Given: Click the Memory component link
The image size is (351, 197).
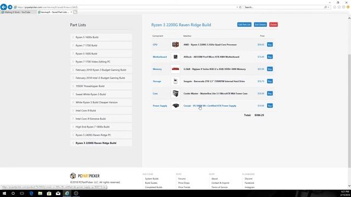Looking at the screenshot, I should [157, 69].
